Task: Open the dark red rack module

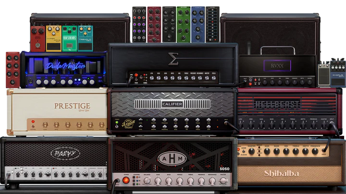Action: tap(154, 24)
